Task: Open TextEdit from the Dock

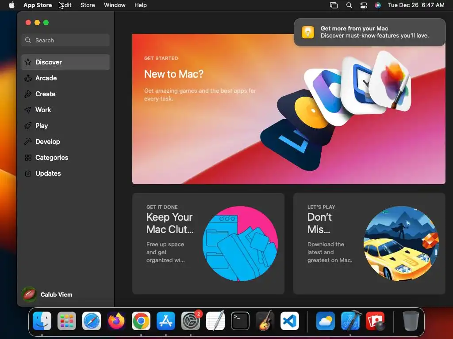Action: pyautogui.click(x=215, y=321)
